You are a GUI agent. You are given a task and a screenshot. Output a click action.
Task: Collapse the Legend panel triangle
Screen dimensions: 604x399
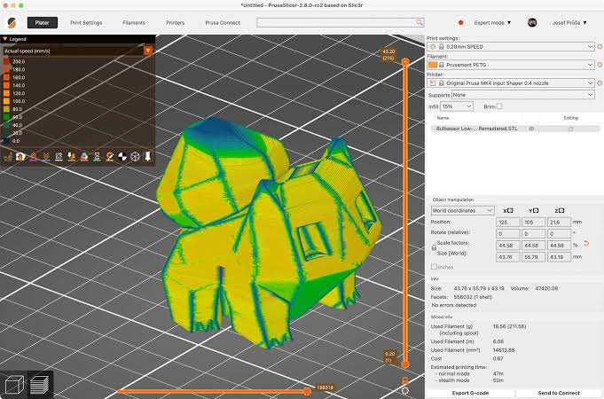(5, 39)
